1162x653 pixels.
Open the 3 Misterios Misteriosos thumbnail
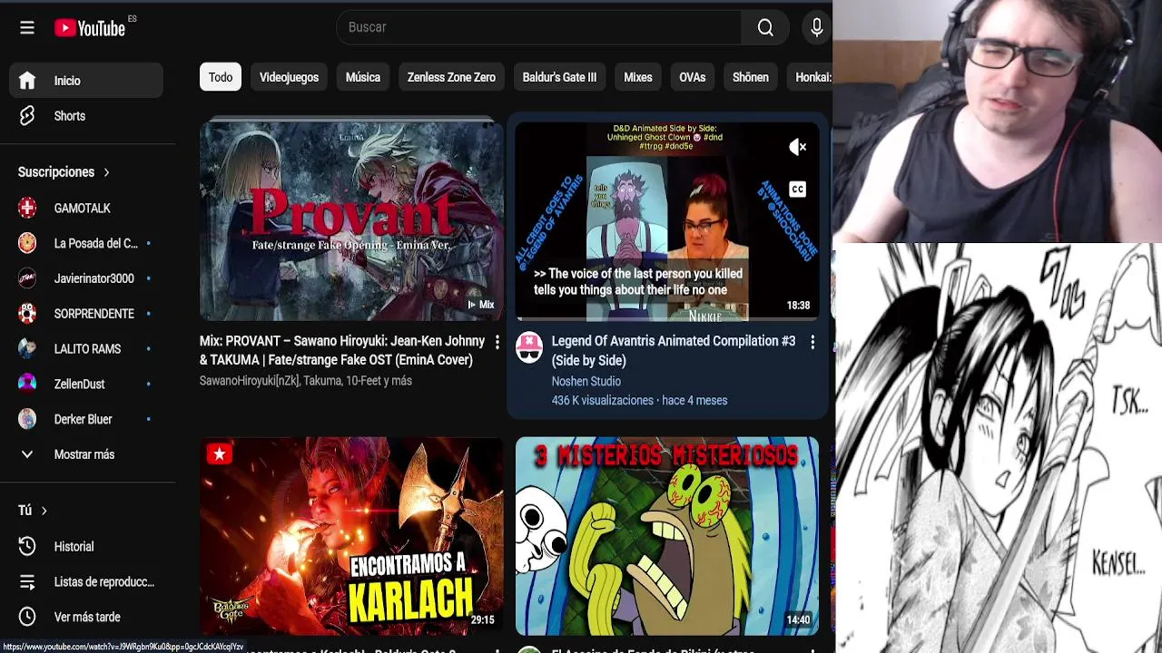(667, 536)
